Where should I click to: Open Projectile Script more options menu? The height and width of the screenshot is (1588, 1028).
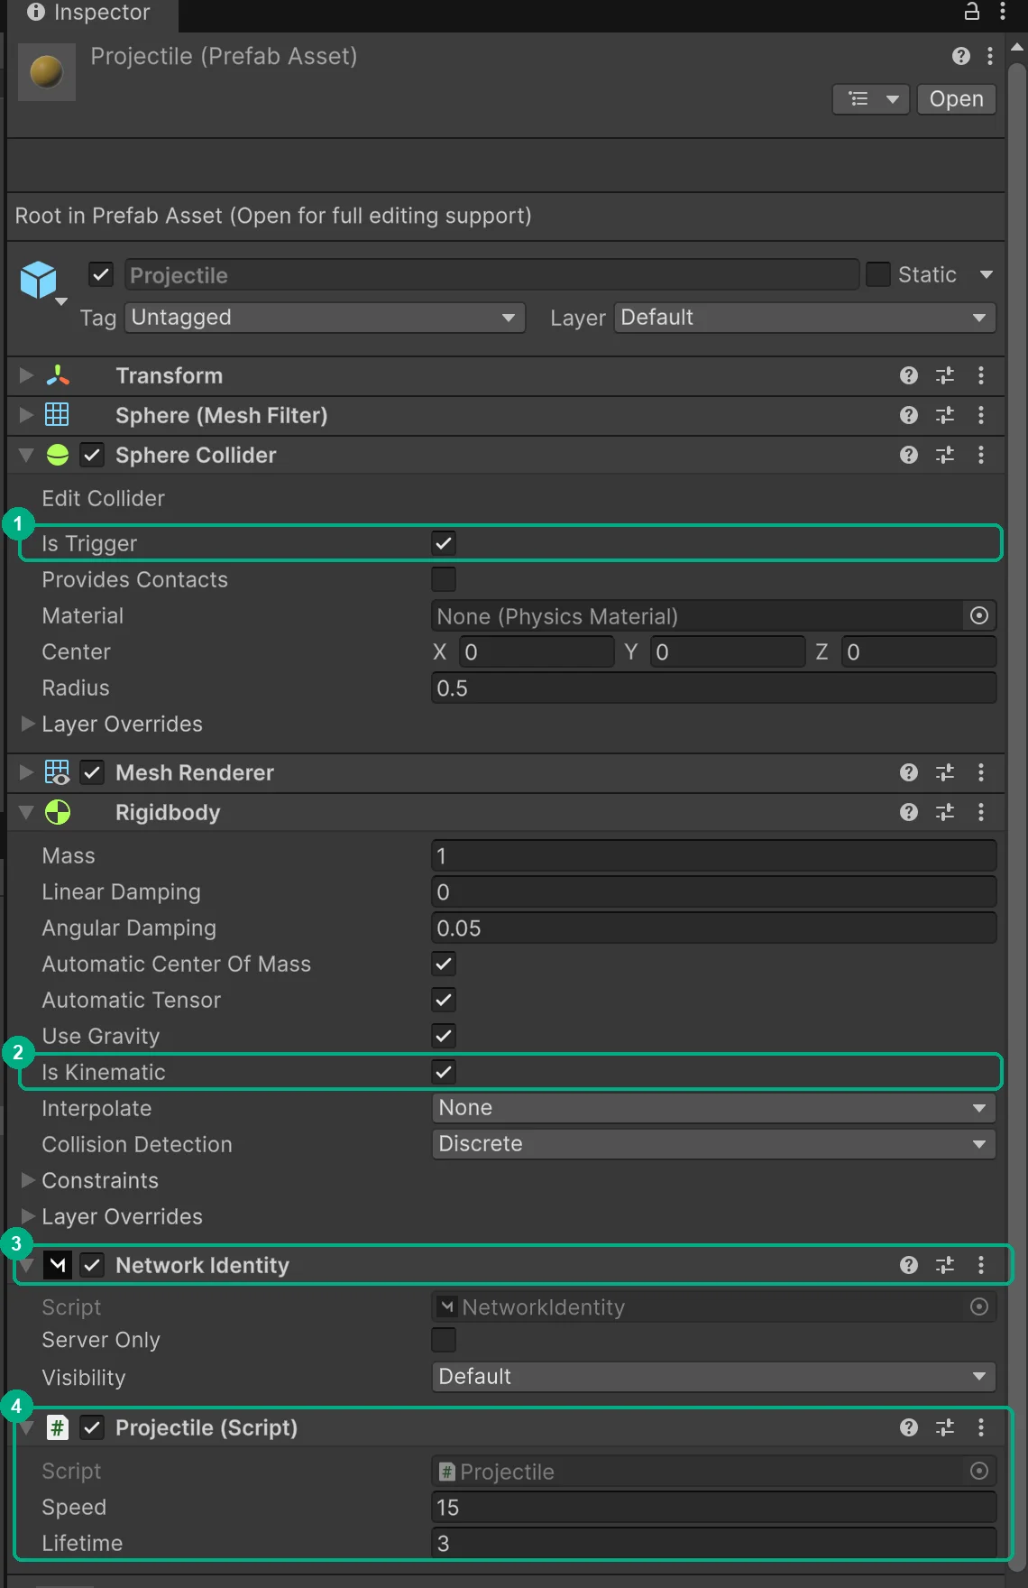click(x=981, y=1427)
